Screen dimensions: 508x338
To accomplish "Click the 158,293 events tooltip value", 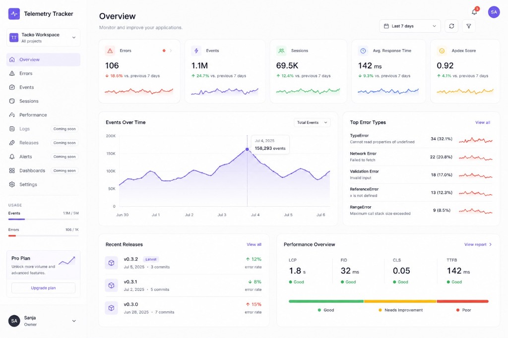I will coord(270,148).
